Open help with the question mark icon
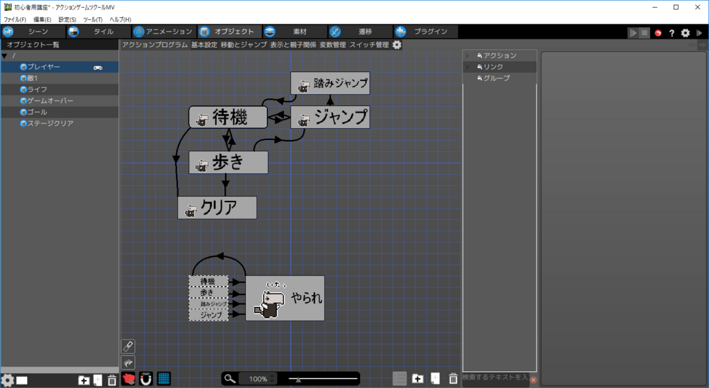Screen dimensions: 709x388 (x=672, y=33)
